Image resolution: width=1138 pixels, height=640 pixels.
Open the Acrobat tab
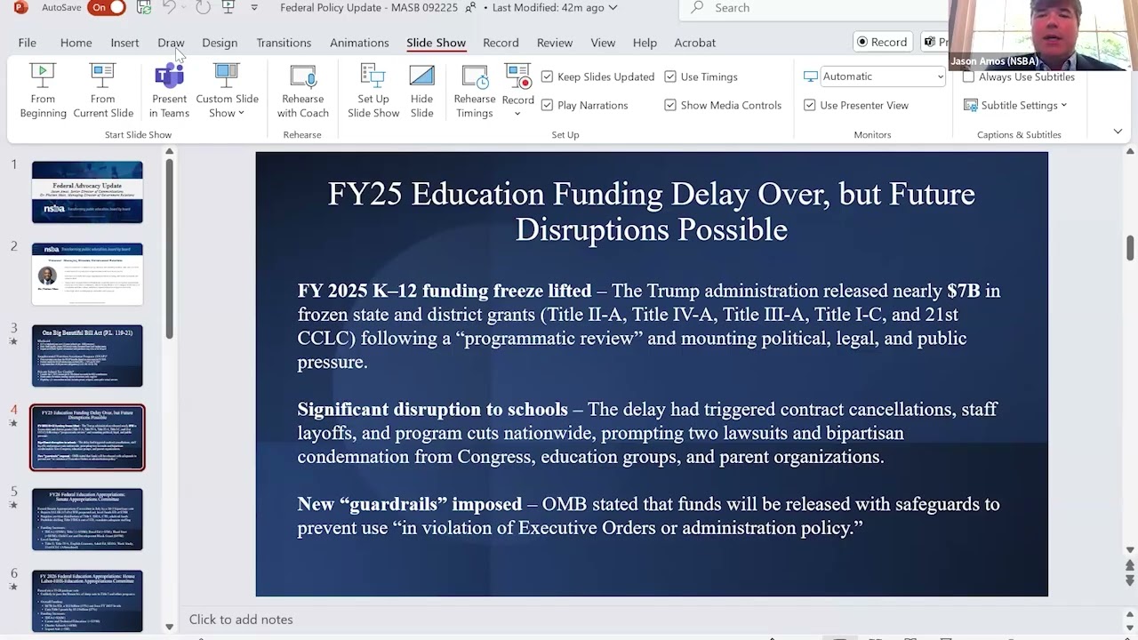[694, 43]
